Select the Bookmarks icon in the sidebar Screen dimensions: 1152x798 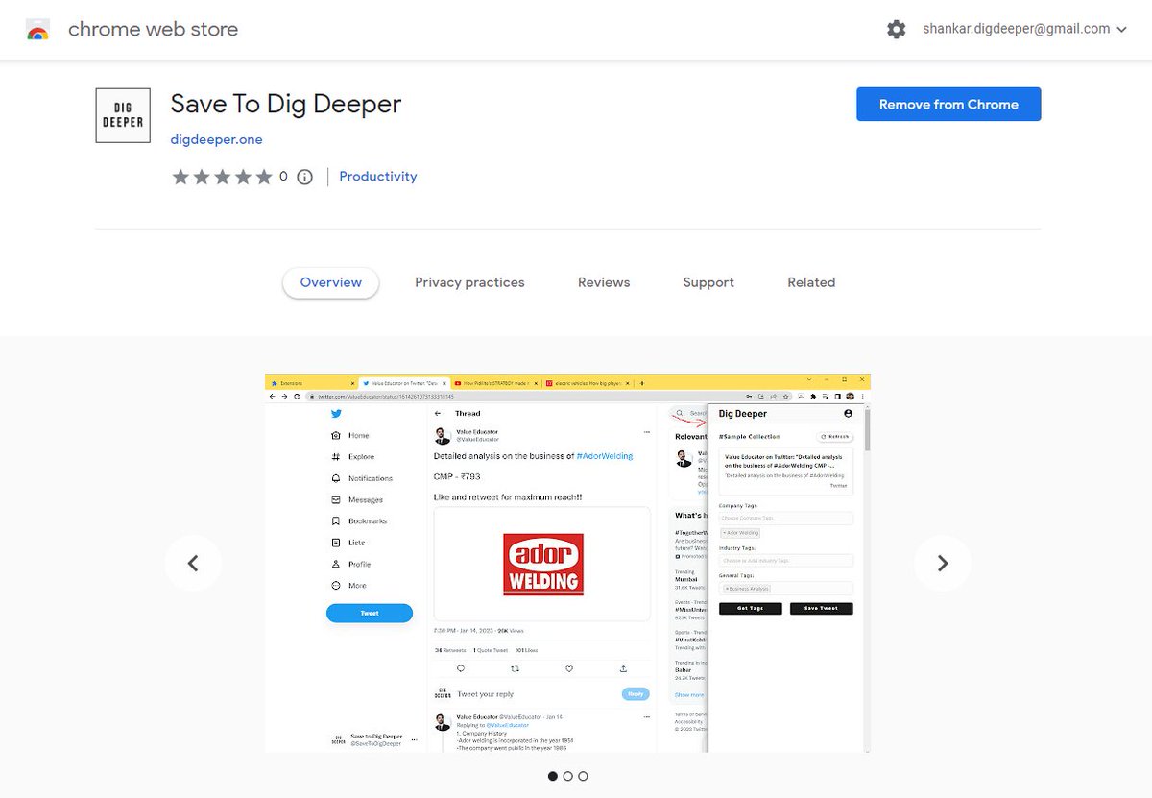tap(335, 520)
